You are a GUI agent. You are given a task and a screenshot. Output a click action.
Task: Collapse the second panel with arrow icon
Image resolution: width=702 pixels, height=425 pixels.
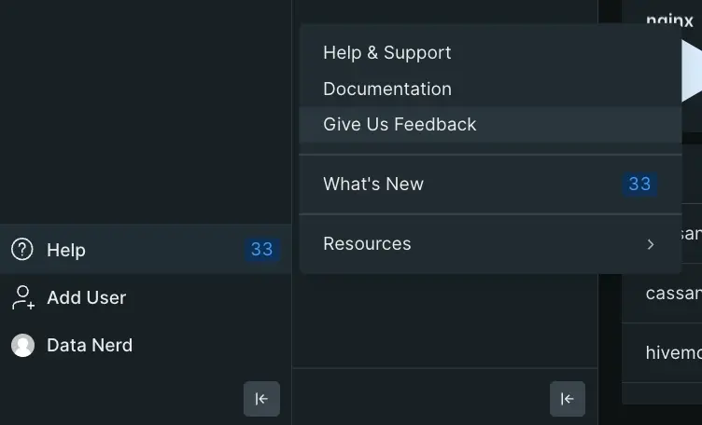click(x=567, y=399)
